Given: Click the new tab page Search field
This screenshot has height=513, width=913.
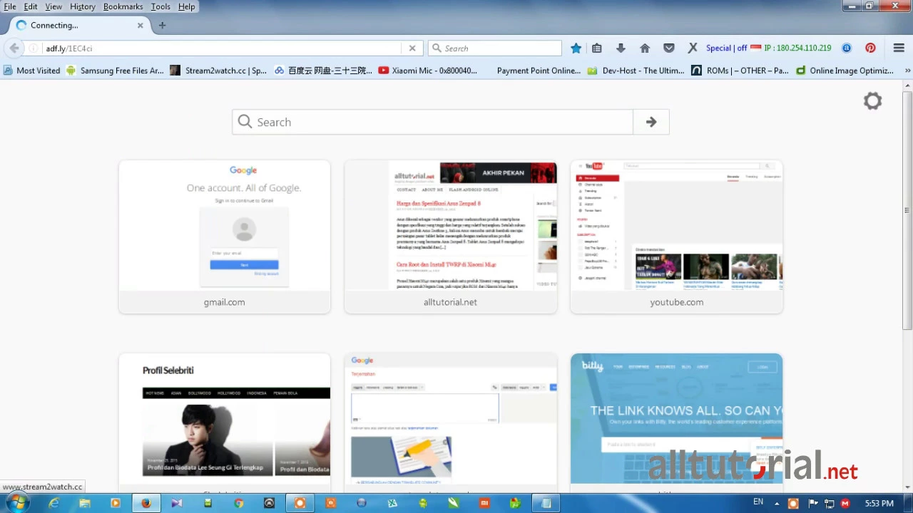Looking at the screenshot, I should [x=432, y=122].
